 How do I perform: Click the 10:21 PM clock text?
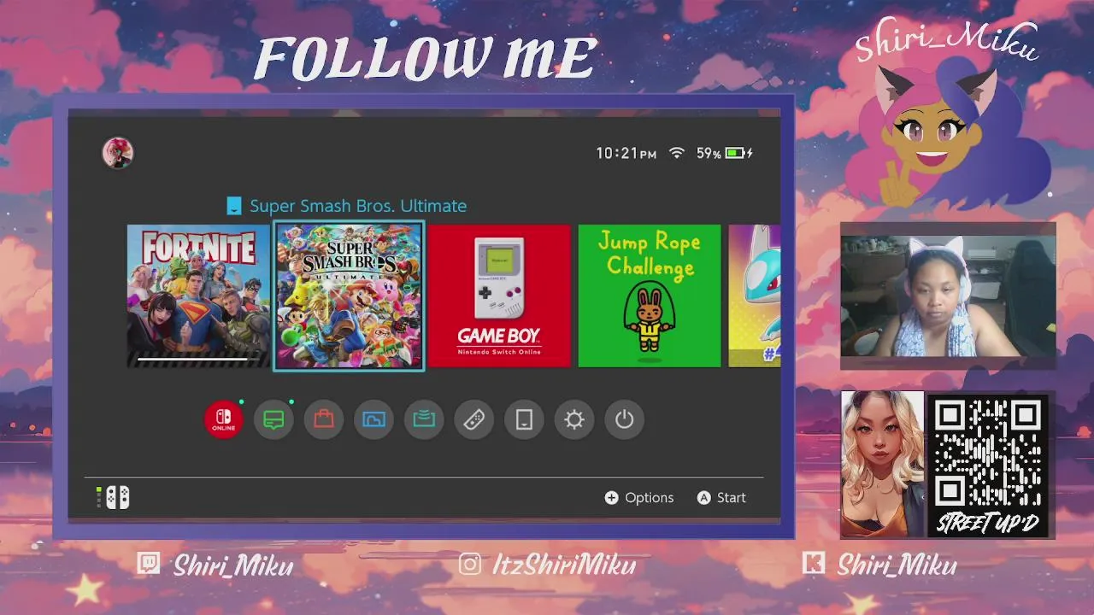pyautogui.click(x=626, y=153)
